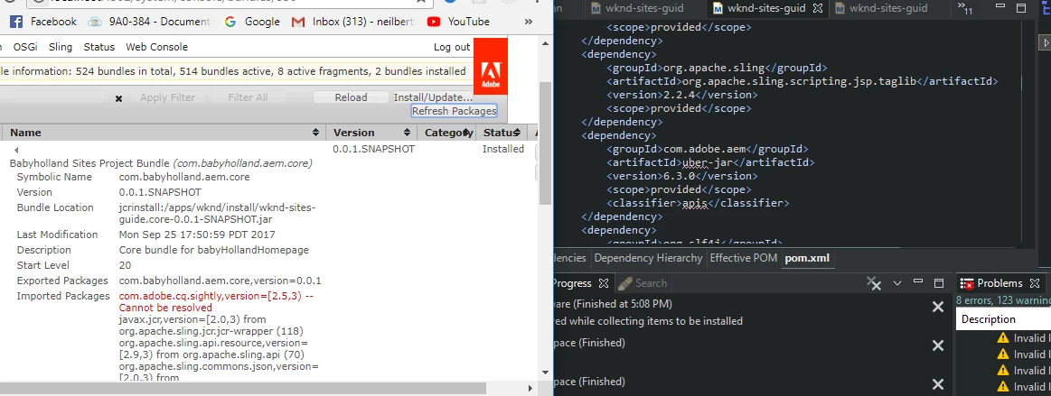
Task: Remove the first 'pace (Finished)' progress entry
Action: pos(938,345)
